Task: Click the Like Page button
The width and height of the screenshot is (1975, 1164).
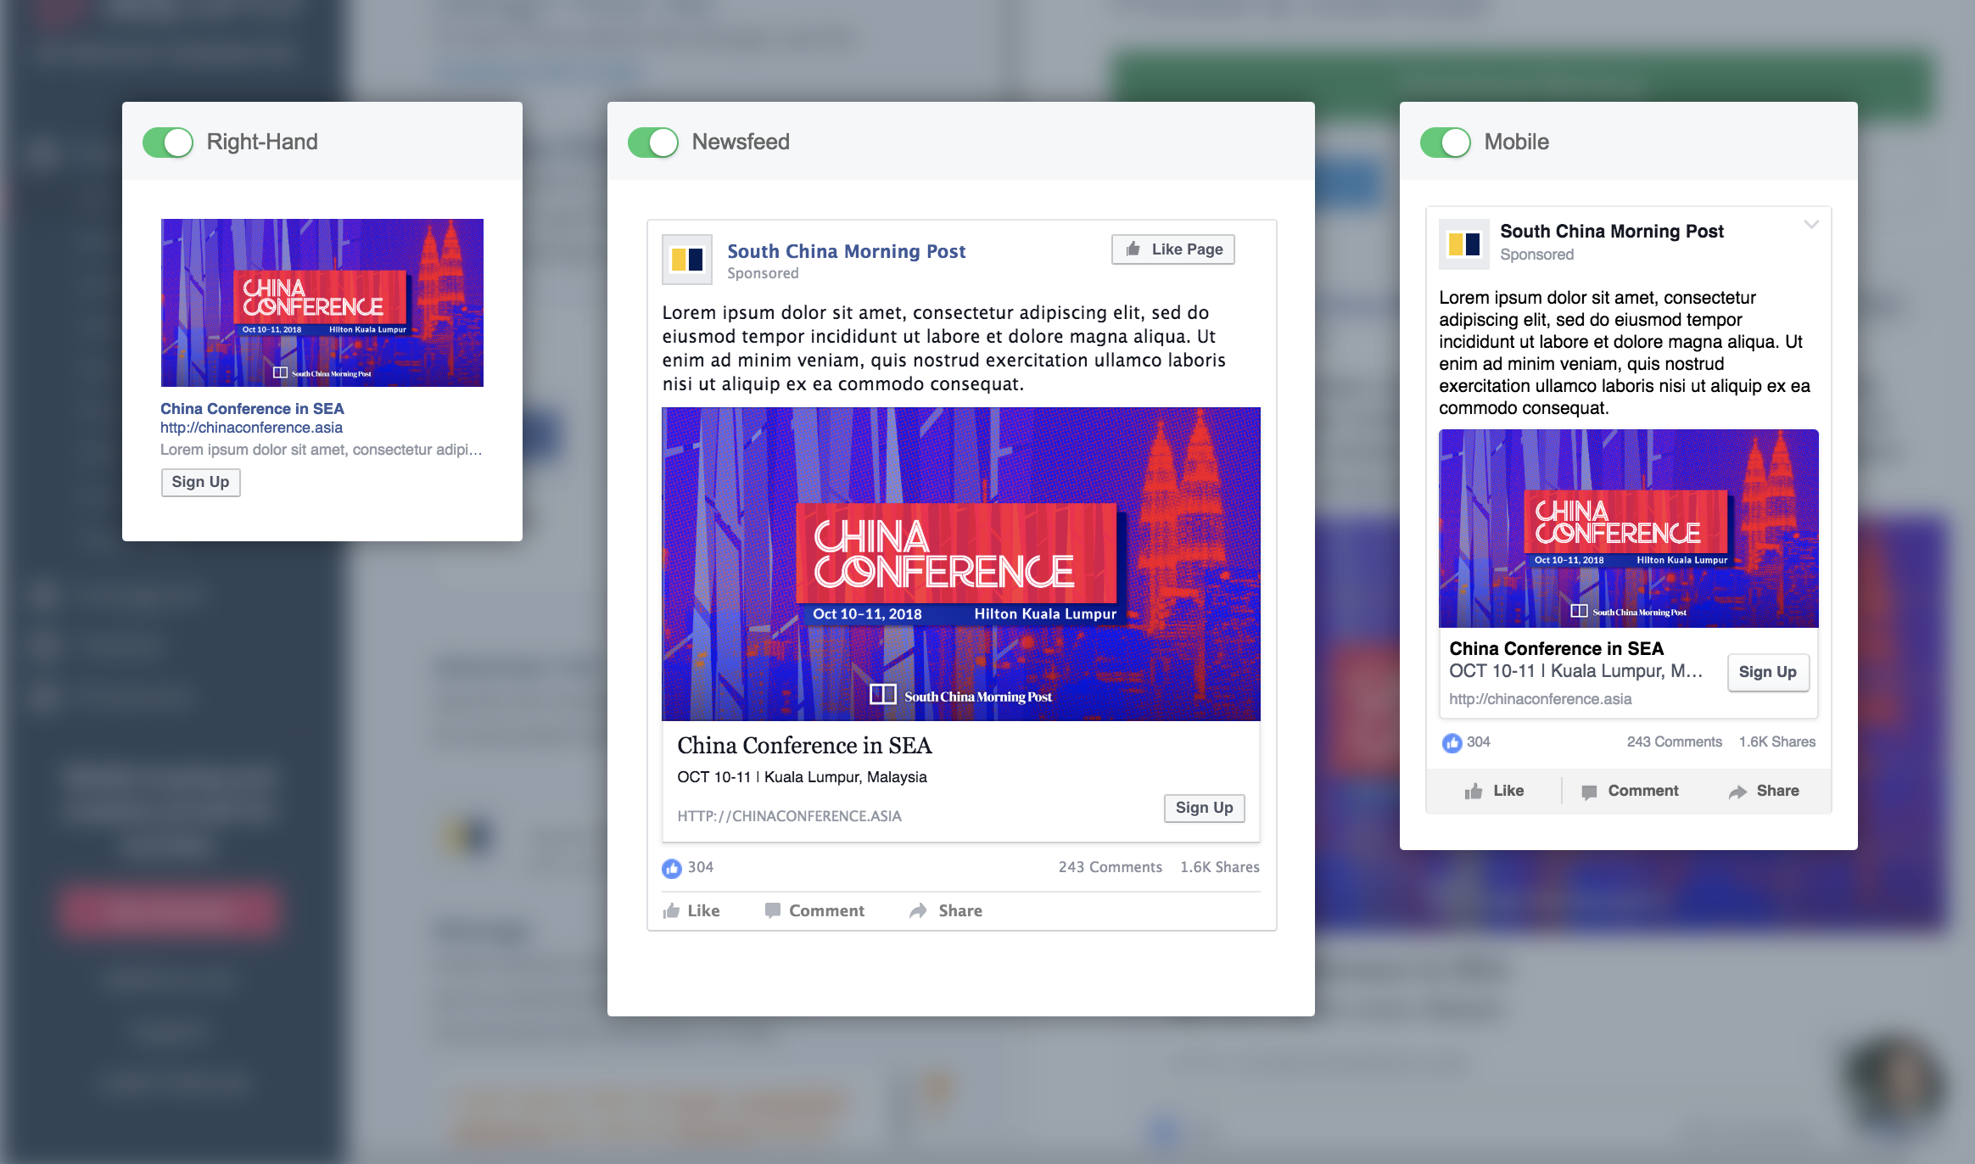Action: [1173, 249]
